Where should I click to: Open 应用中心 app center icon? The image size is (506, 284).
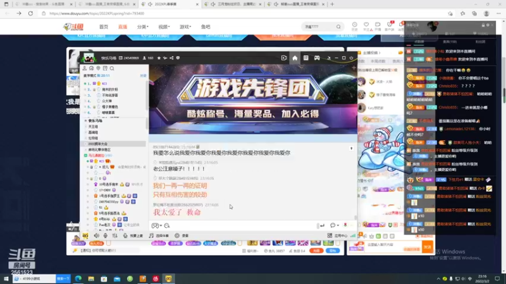[x=330, y=235]
